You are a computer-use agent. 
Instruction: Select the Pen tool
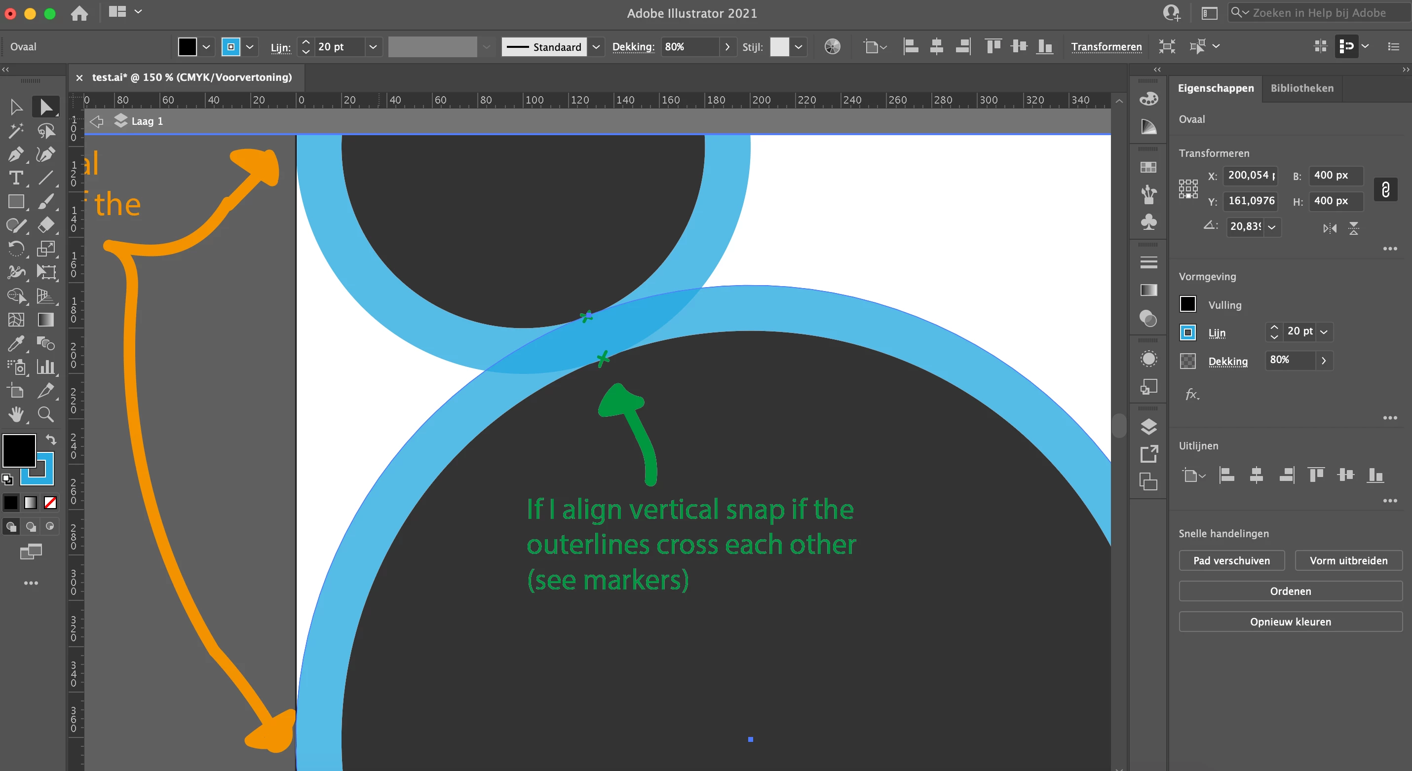tap(15, 154)
